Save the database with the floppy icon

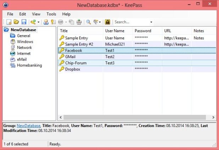tap(24, 22)
